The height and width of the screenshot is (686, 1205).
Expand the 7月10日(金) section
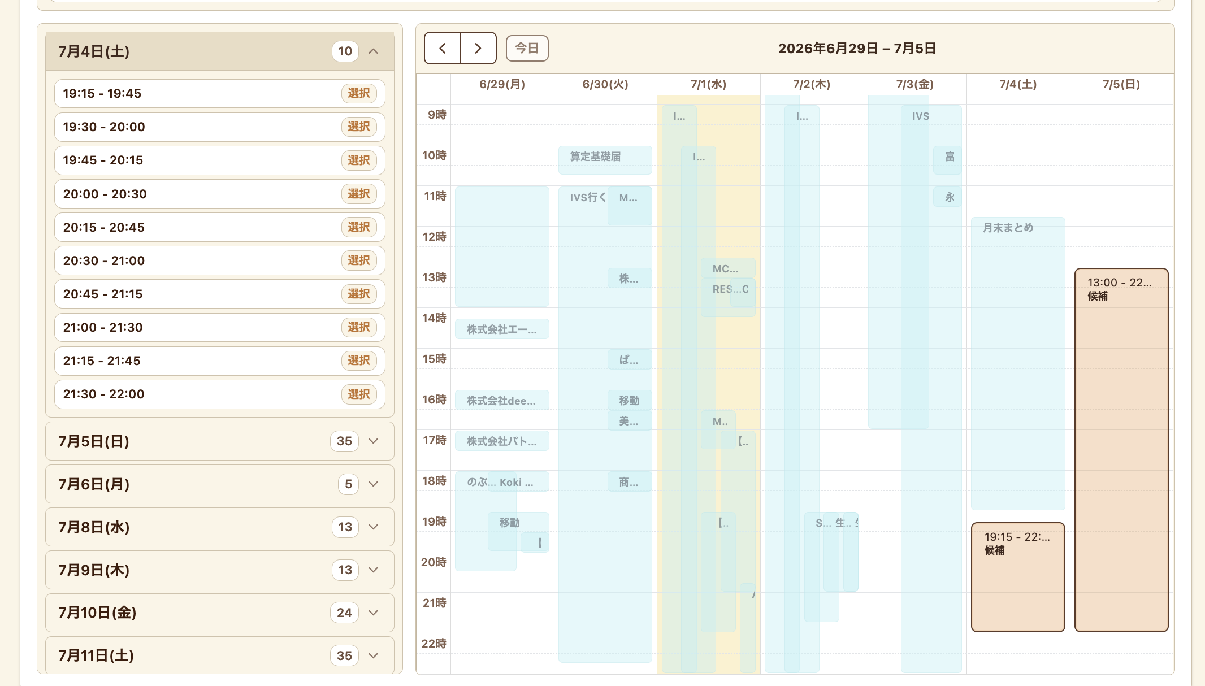(x=220, y=613)
